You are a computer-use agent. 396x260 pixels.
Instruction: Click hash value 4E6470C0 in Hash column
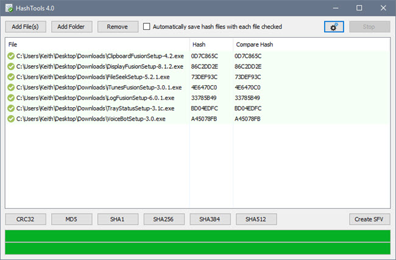204,87
